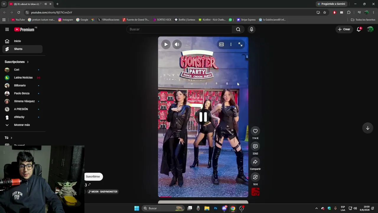Open Ximena Vásquez channel
Image resolution: width=378 pixels, height=213 pixels.
tap(22, 101)
